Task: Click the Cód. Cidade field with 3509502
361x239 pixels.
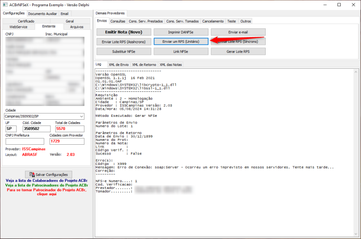Action: pos(37,129)
